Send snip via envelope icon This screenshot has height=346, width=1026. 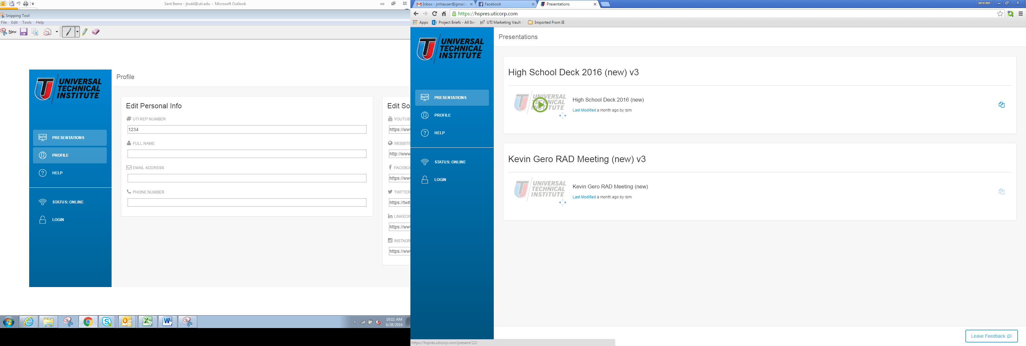click(x=47, y=32)
